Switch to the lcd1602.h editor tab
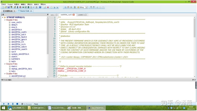The image size is (197, 111). (x=80, y=15)
